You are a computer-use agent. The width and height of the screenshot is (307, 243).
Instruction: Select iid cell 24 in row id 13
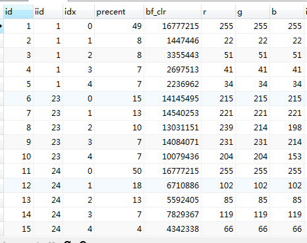[x=48, y=200]
